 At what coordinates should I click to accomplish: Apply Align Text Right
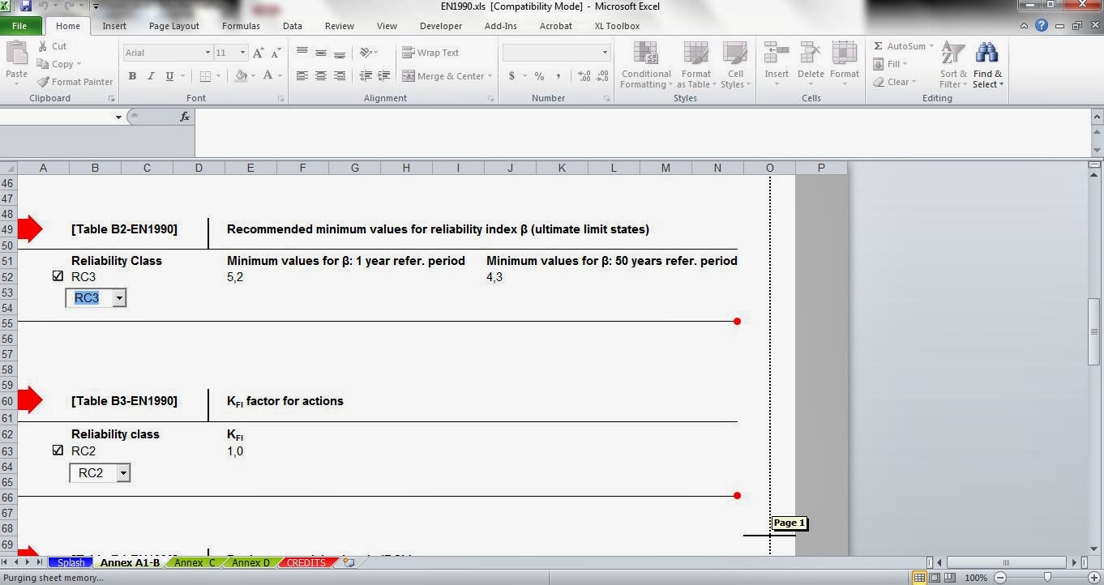pyautogui.click(x=340, y=76)
